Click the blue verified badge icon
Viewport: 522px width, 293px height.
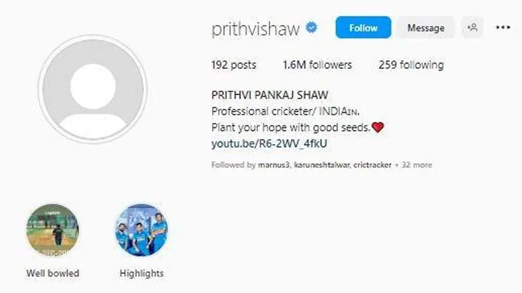coord(311,28)
